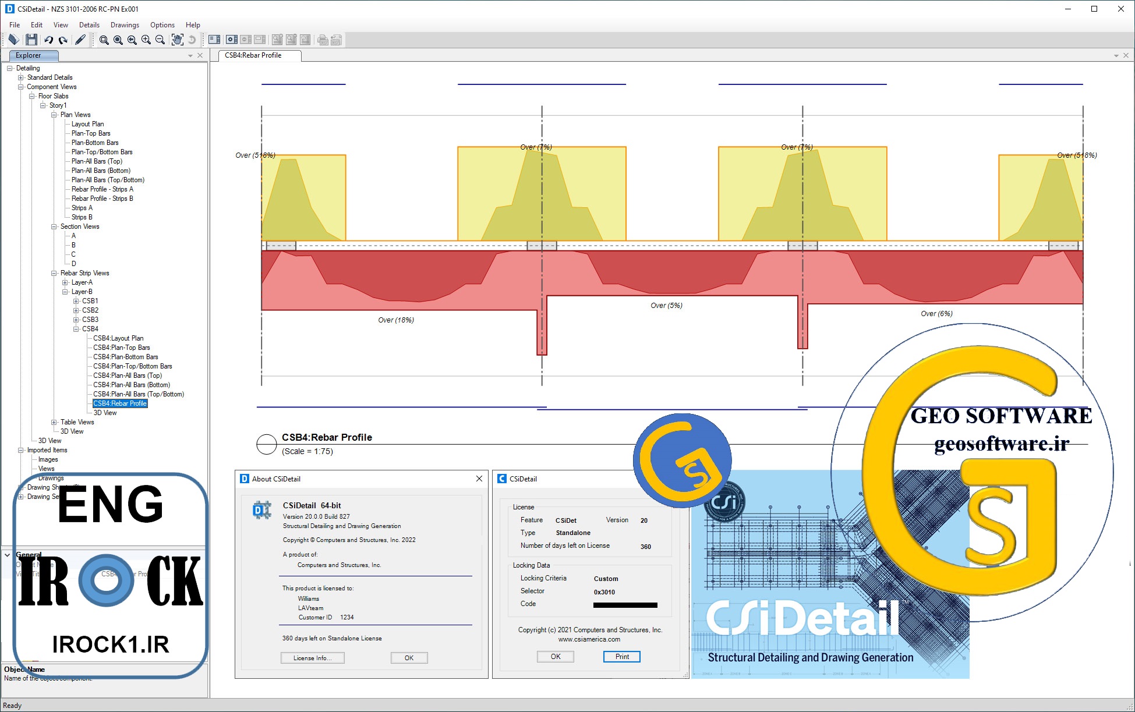Viewport: 1135px width, 712px height.
Task: Open the Edit menu
Action: click(37, 25)
